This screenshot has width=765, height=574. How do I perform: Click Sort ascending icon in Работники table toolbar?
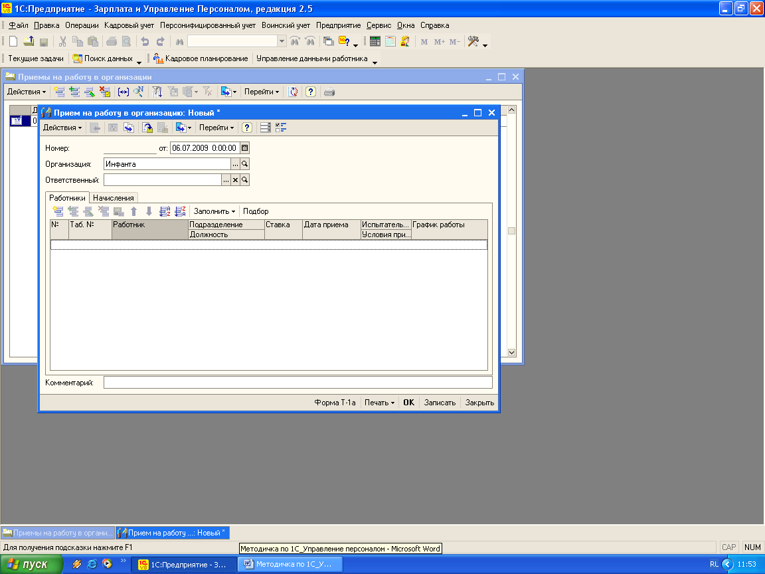(x=165, y=211)
